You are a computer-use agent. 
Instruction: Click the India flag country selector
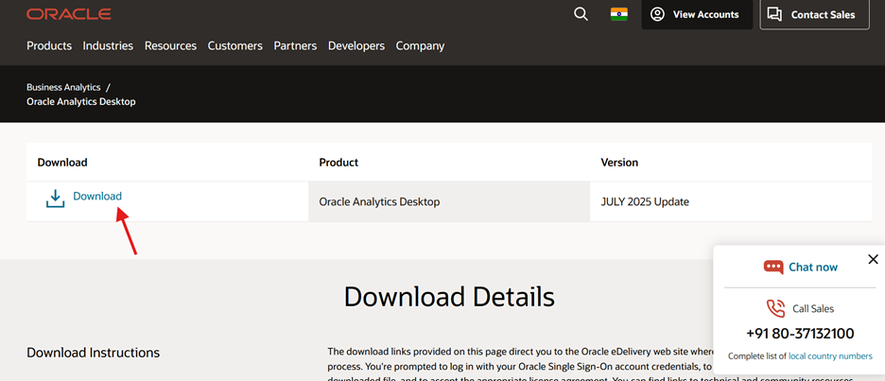(x=619, y=14)
